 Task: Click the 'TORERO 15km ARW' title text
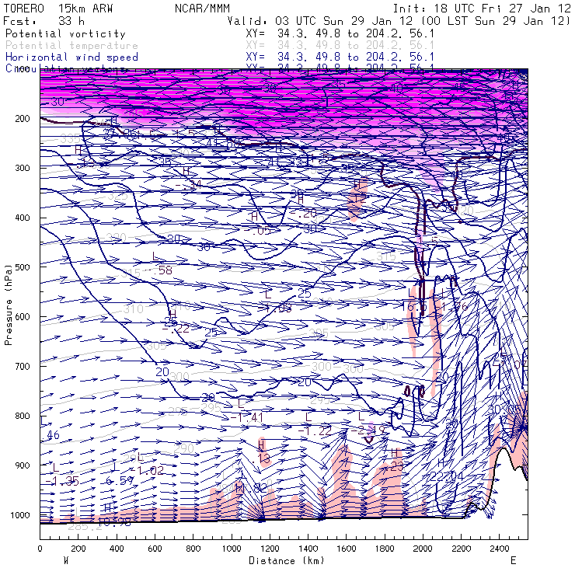58,9
